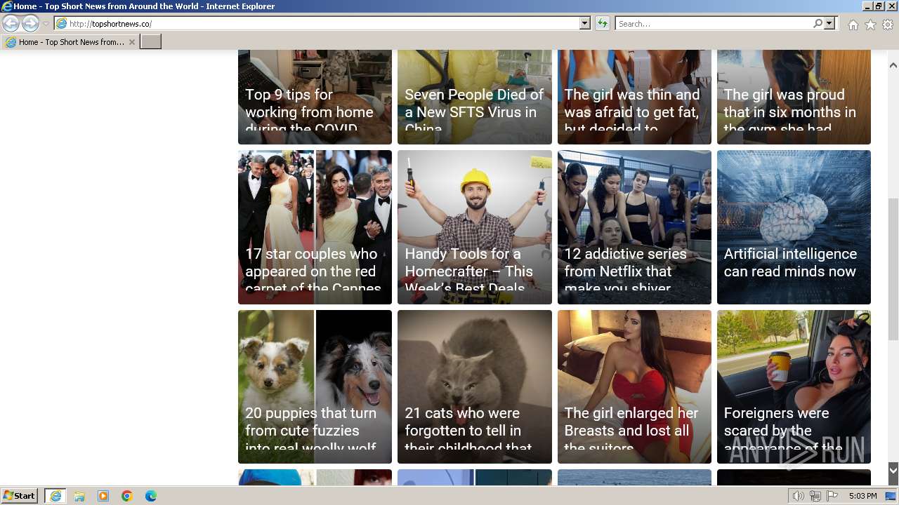Open the Top 9 tips working from home article
Screen dimensions: 899x505
tap(315, 97)
